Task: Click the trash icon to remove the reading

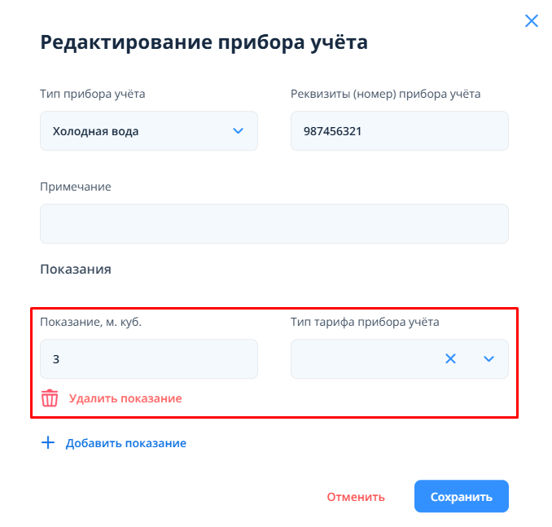Action: 50,398
